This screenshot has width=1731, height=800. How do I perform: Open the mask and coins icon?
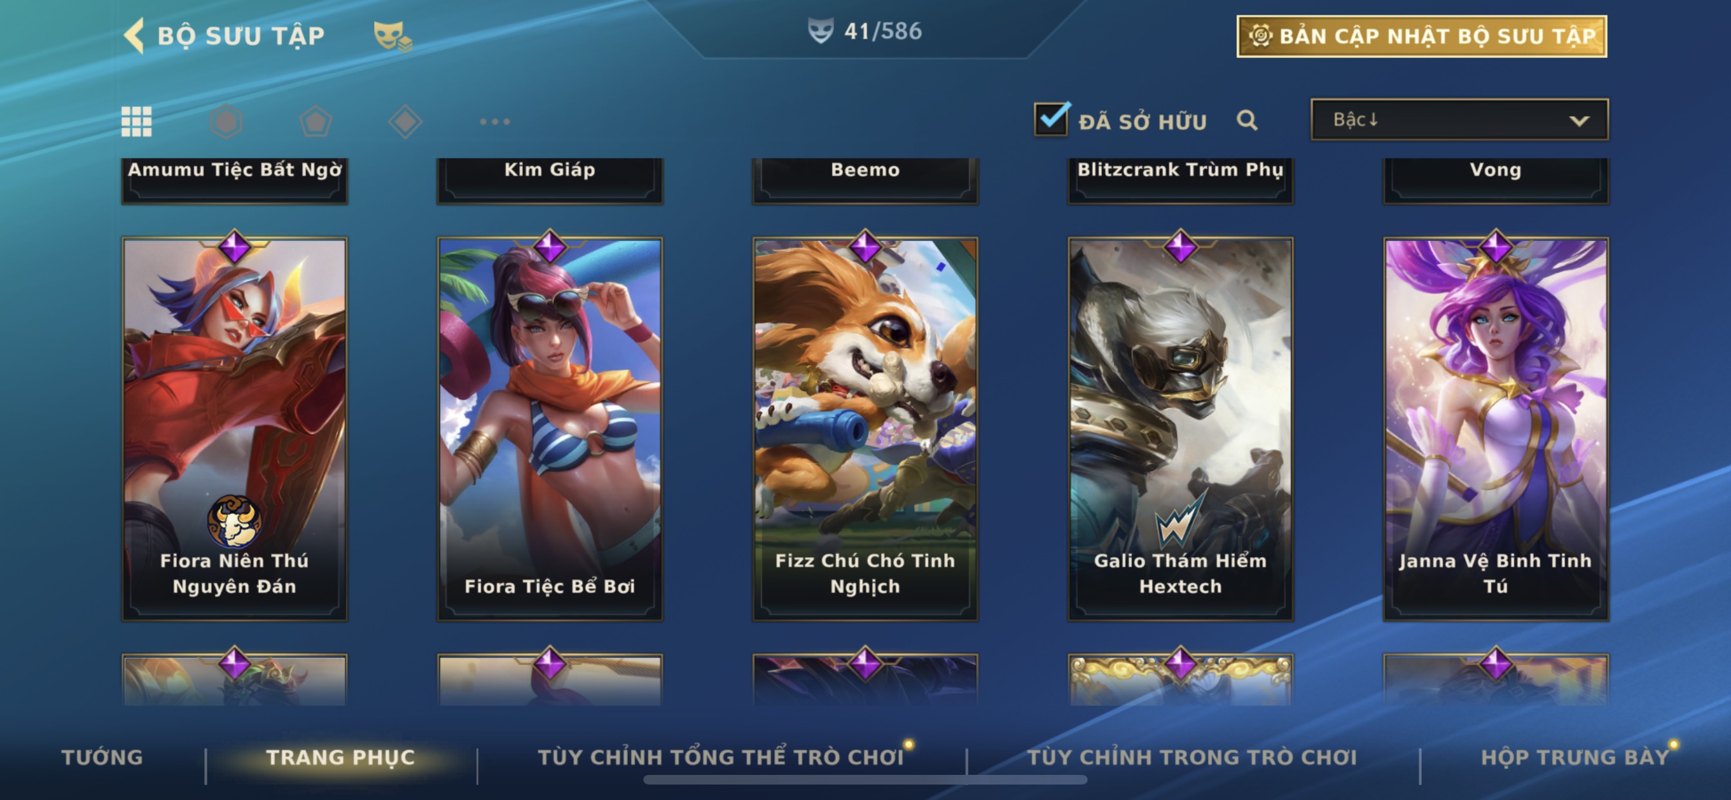tap(393, 35)
